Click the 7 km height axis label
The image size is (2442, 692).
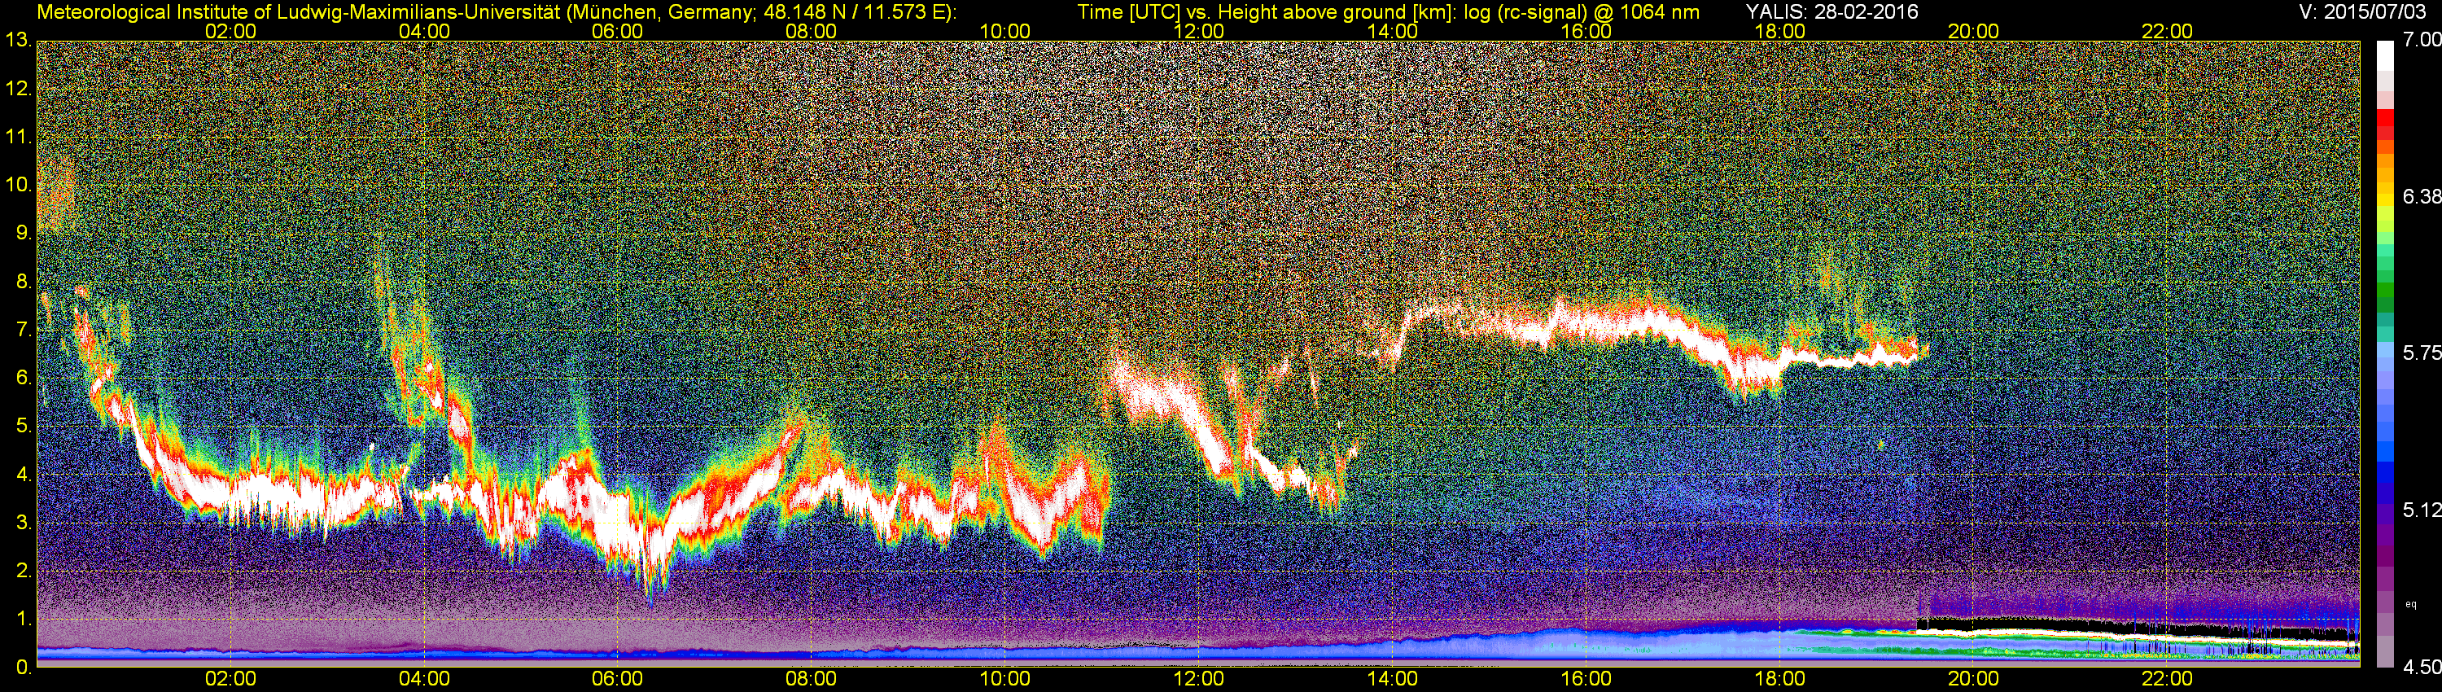click(23, 330)
